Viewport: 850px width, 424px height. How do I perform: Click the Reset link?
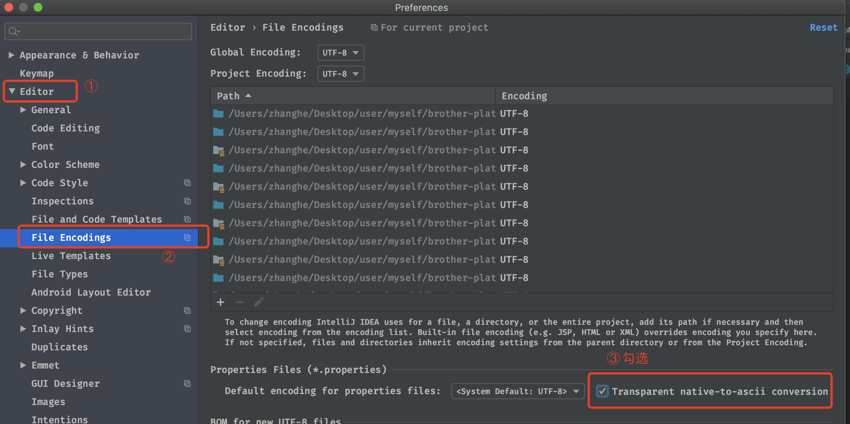point(823,27)
